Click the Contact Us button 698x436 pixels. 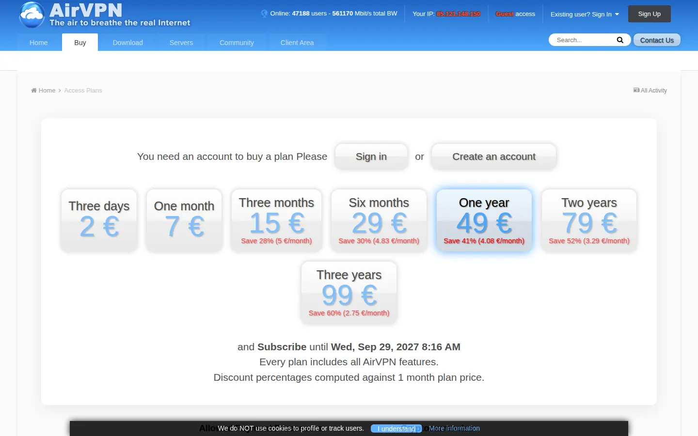pos(657,40)
